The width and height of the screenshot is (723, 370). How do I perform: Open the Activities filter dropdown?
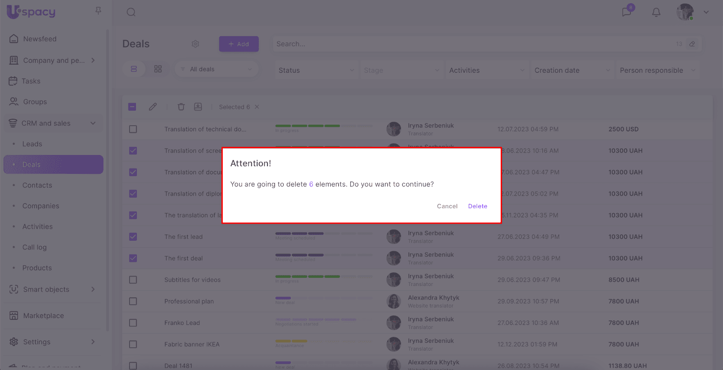(x=487, y=70)
